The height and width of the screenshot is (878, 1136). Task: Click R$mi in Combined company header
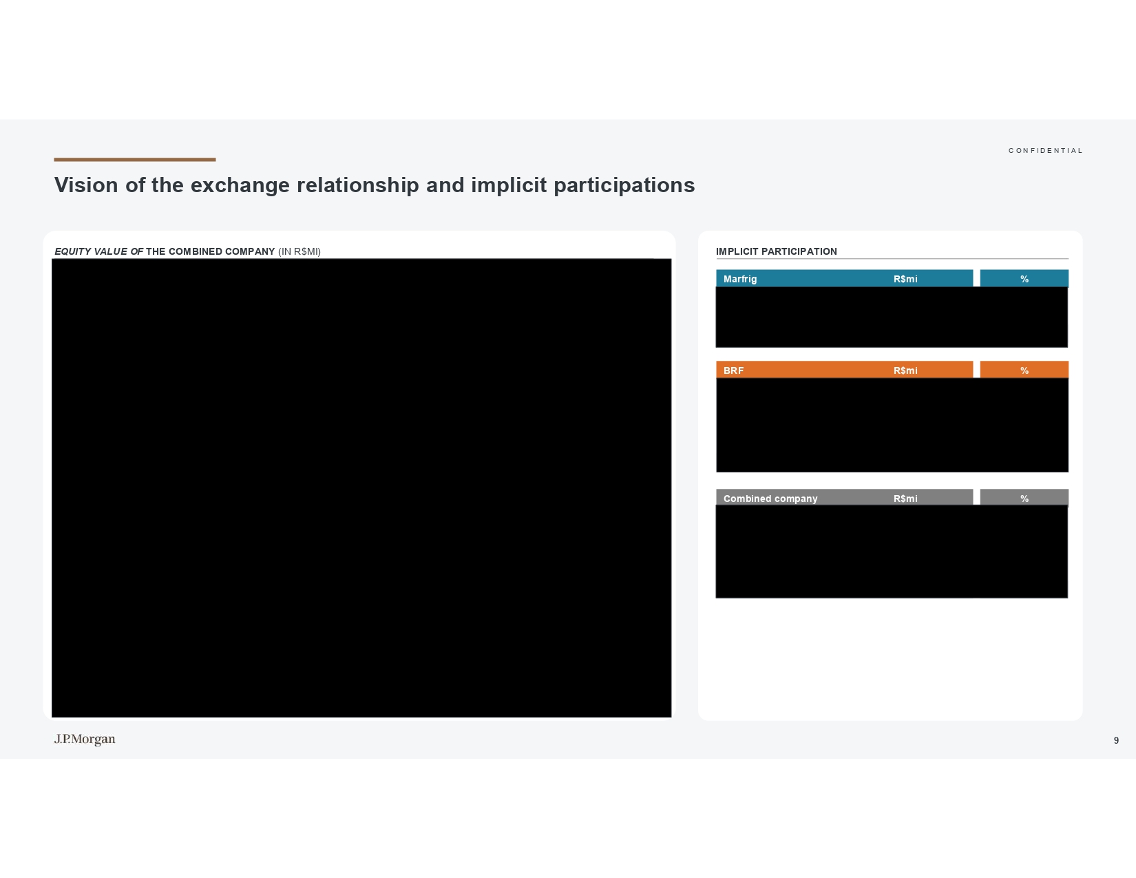905,499
